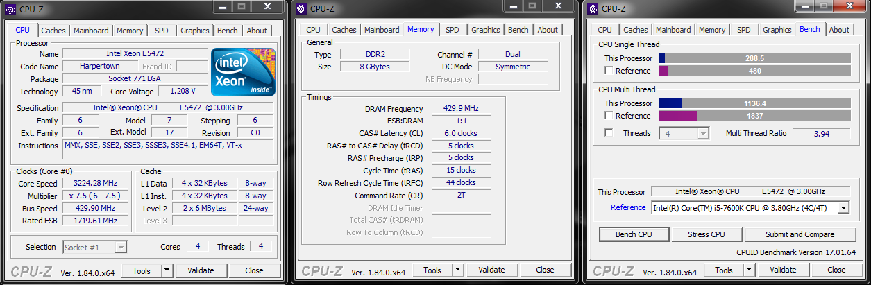The image size is (871, 285).
Task: Click multi thread This Processor bar 1136.4
Action: tap(754, 103)
